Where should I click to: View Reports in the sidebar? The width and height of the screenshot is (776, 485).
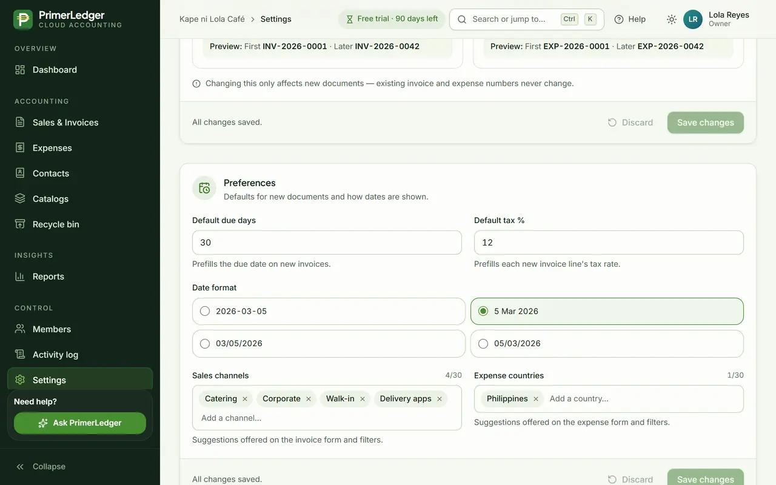(x=80, y=276)
